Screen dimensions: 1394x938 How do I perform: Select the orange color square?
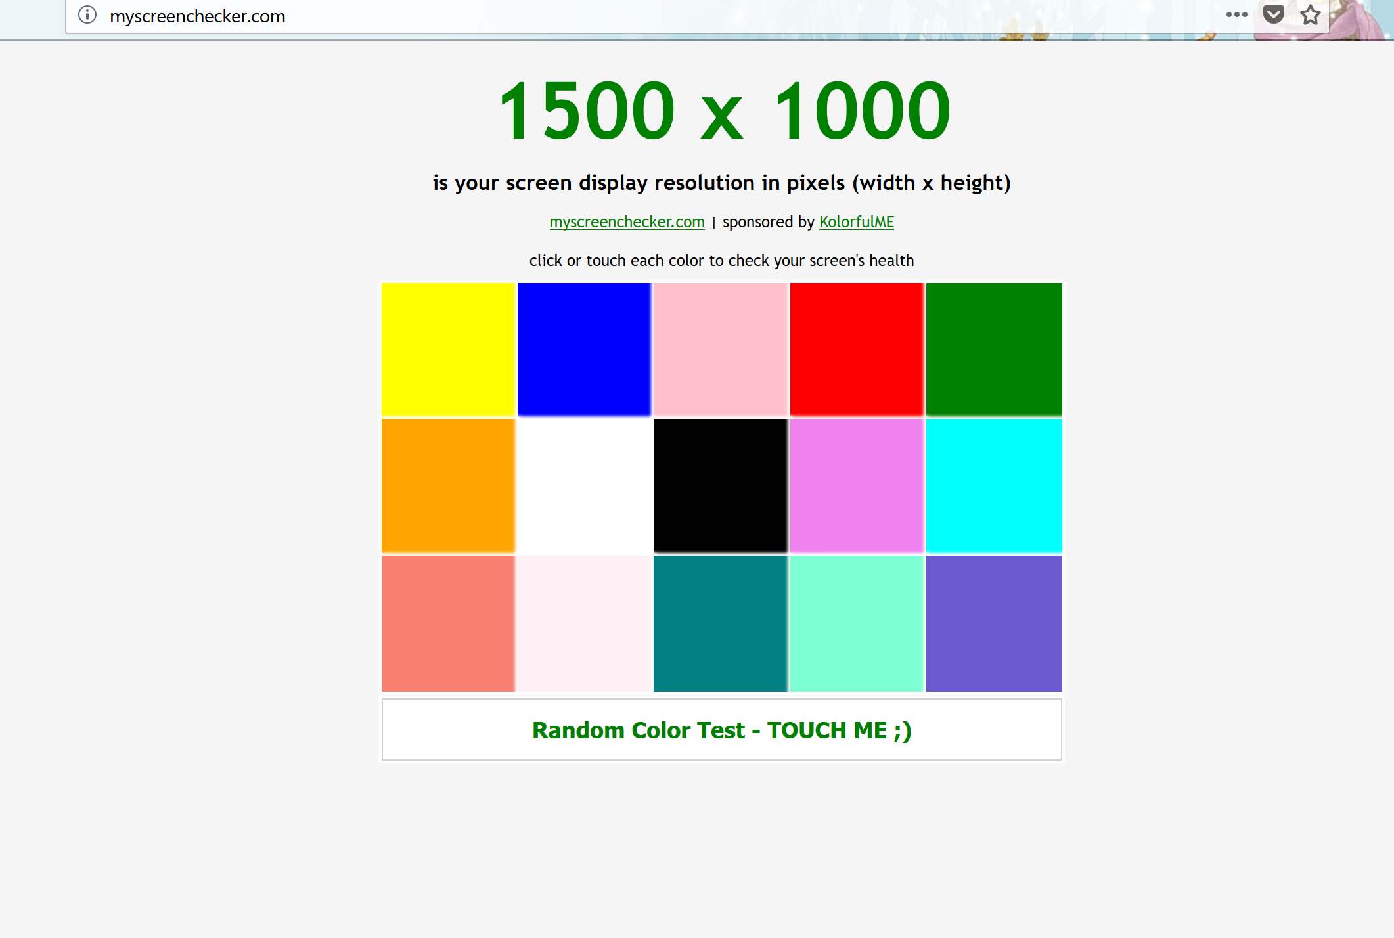pyautogui.click(x=448, y=486)
